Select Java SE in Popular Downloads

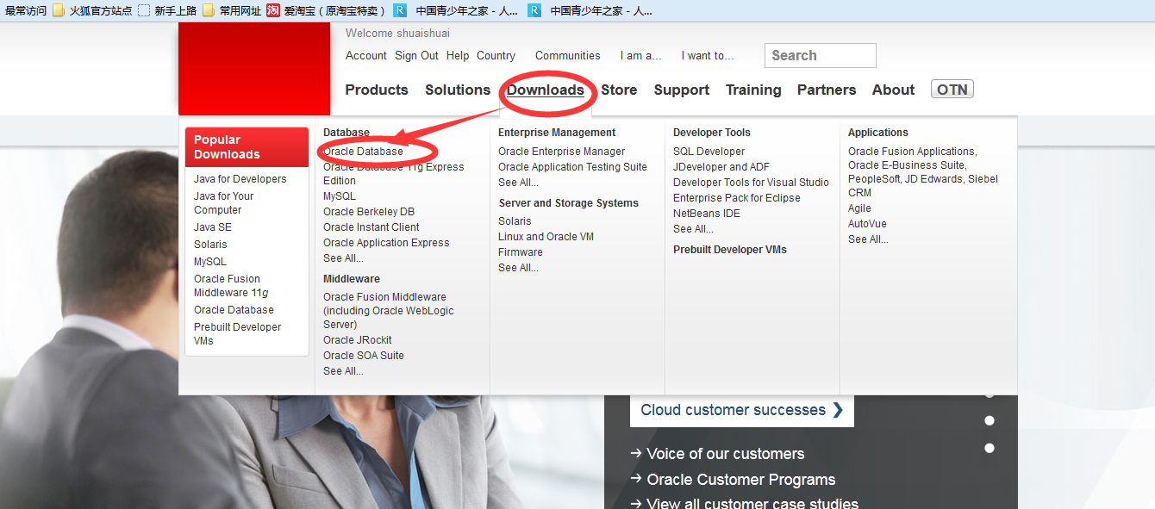(x=212, y=227)
